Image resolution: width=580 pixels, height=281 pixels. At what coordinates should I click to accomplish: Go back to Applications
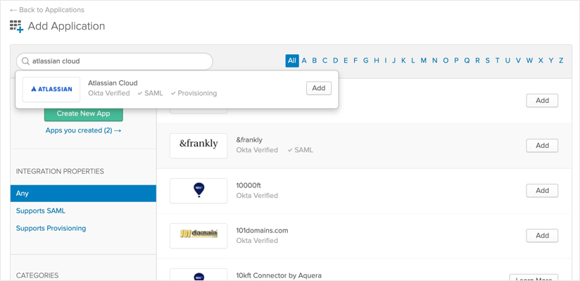tap(47, 10)
